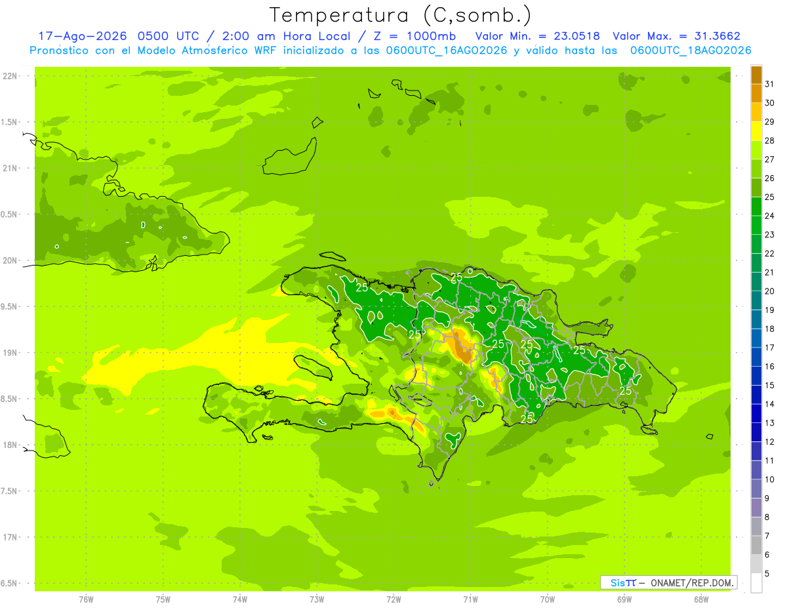The width and height of the screenshot is (787, 608).
Task: Click the color bar value "23"
Action: pyautogui.click(x=769, y=234)
